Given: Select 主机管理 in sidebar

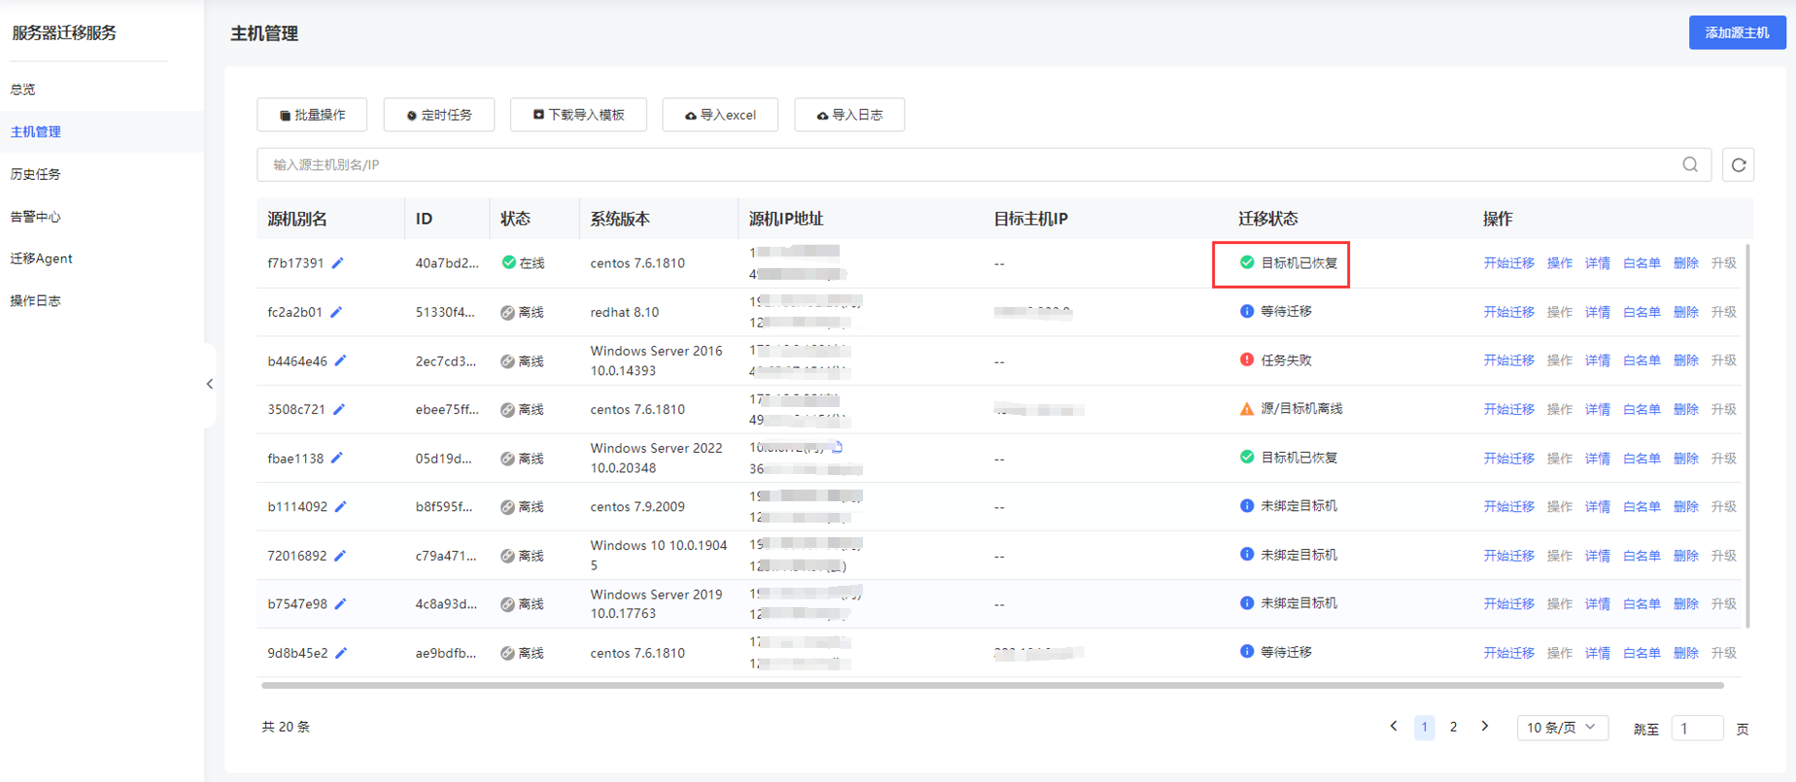Looking at the screenshot, I should [101, 131].
